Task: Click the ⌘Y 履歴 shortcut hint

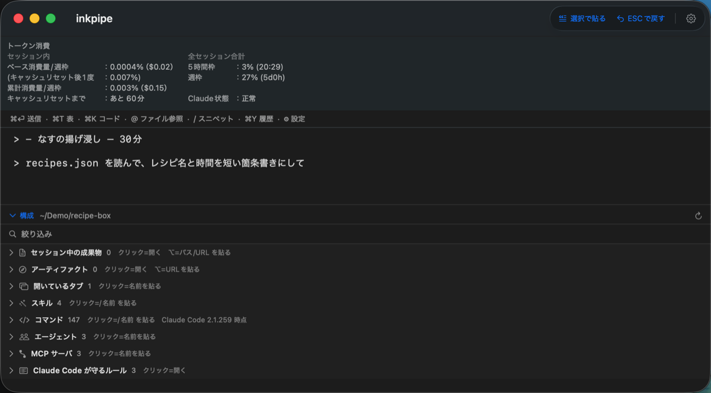Action: point(258,119)
